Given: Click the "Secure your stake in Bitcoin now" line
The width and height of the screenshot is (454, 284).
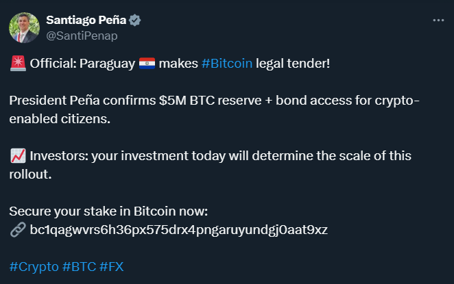Looking at the screenshot, I should click(108, 211).
